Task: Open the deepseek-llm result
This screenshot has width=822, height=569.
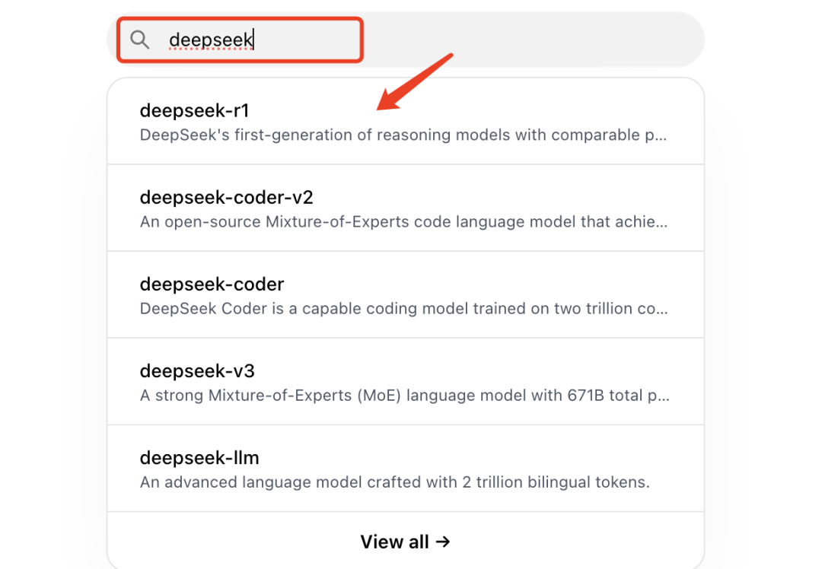Action: pos(405,469)
